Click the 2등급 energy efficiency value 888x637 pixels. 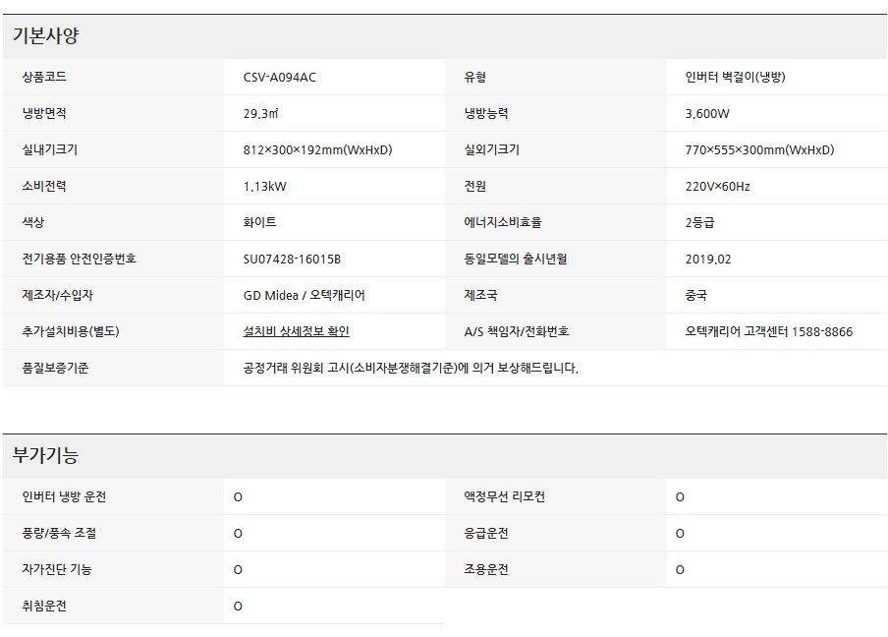coord(699,223)
